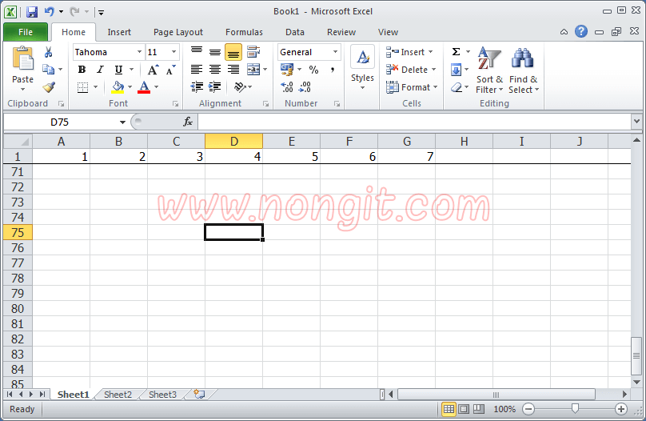Screen dimensions: 646x421
Task: Click the cell Borders icon
Action: click(x=83, y=87)
